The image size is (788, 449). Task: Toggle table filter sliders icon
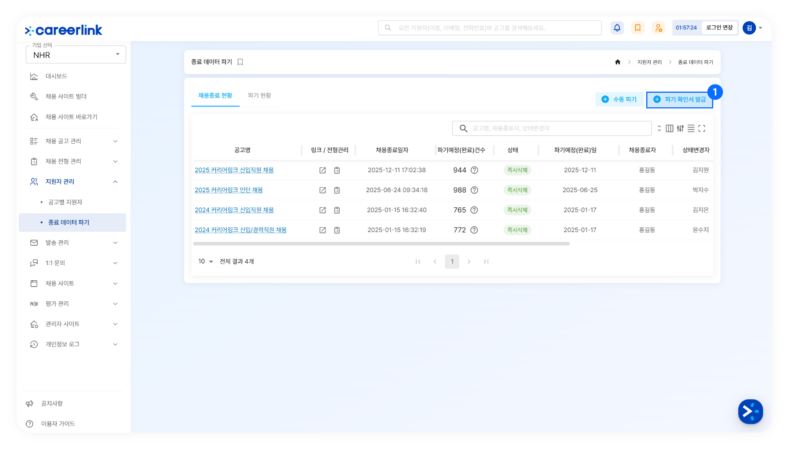coord(680,128)
